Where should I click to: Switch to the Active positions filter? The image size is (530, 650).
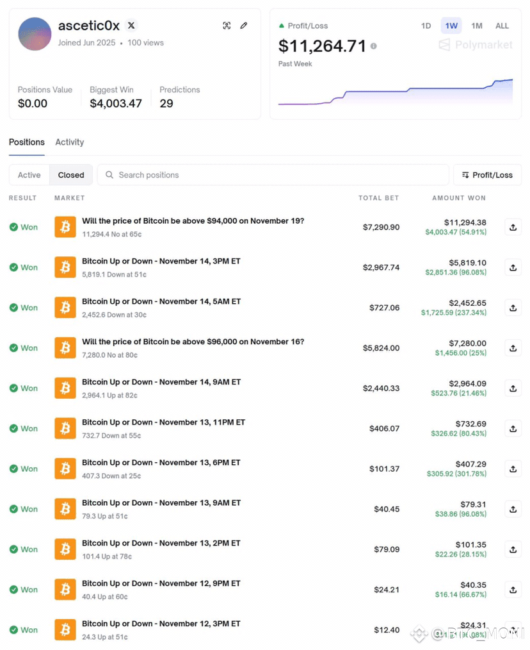pos(29,175)
